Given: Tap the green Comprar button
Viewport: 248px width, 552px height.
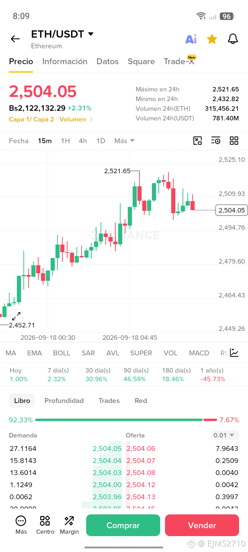Looking at the screenshot, I should click(x=123, y=525).
